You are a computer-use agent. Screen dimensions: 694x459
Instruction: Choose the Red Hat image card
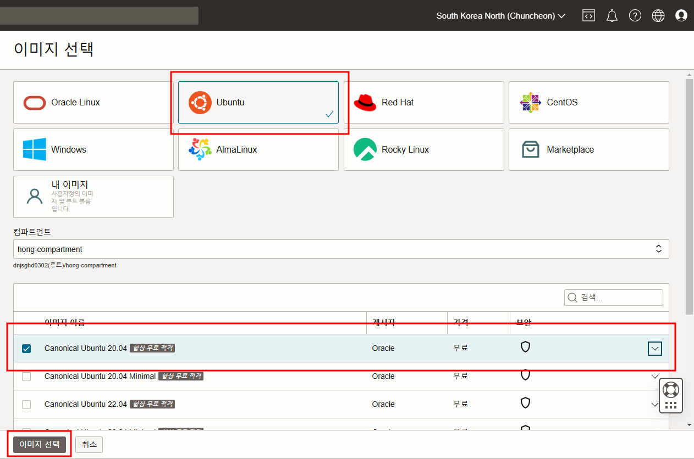click(x=424, y=103)
